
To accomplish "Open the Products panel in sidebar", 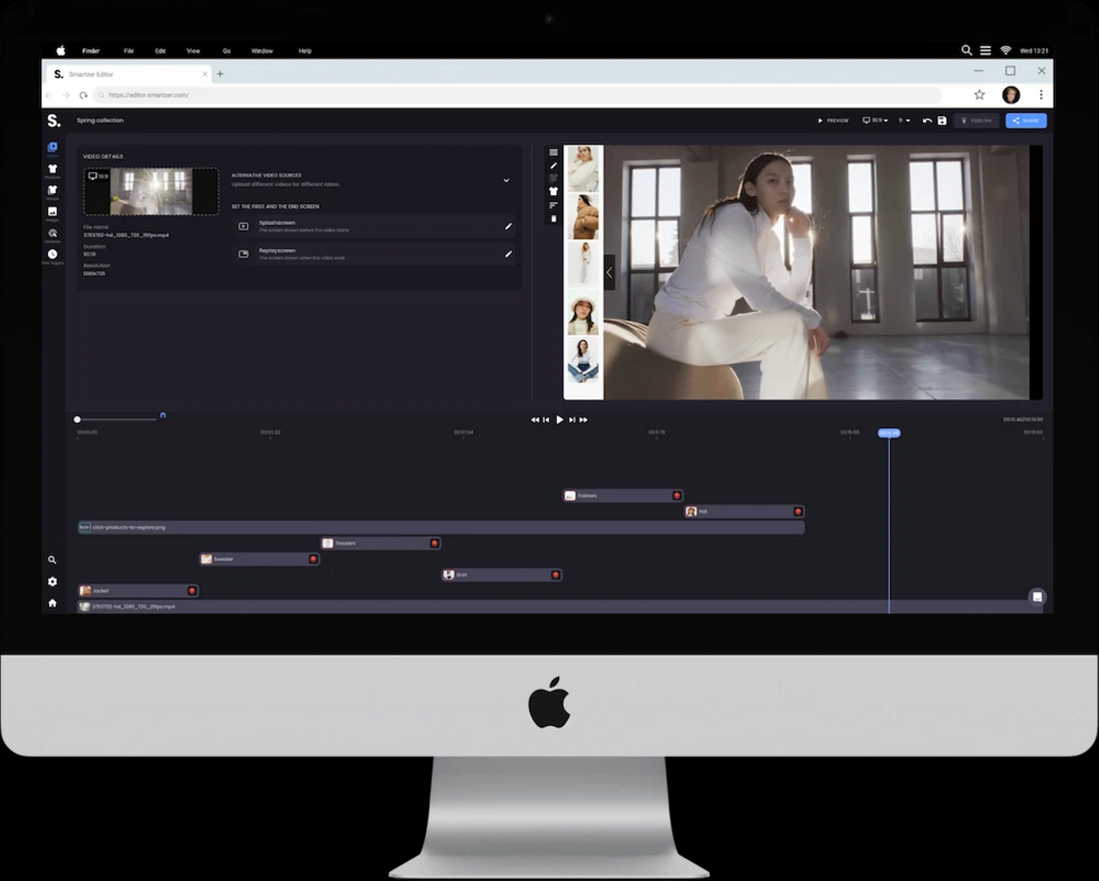I will pyautogui.click(x=53, y=171).
